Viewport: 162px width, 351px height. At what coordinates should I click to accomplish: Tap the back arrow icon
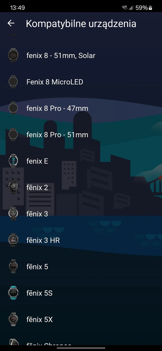point(11,23)
